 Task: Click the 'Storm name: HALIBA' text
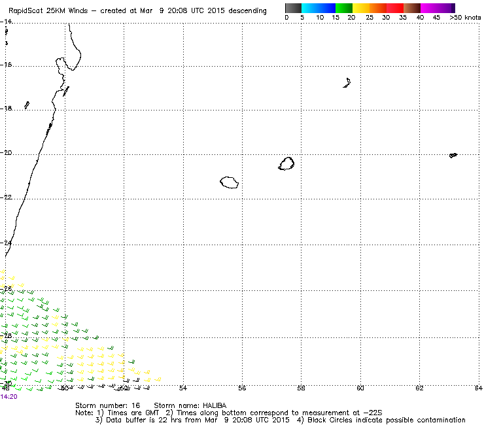(190, 405)
